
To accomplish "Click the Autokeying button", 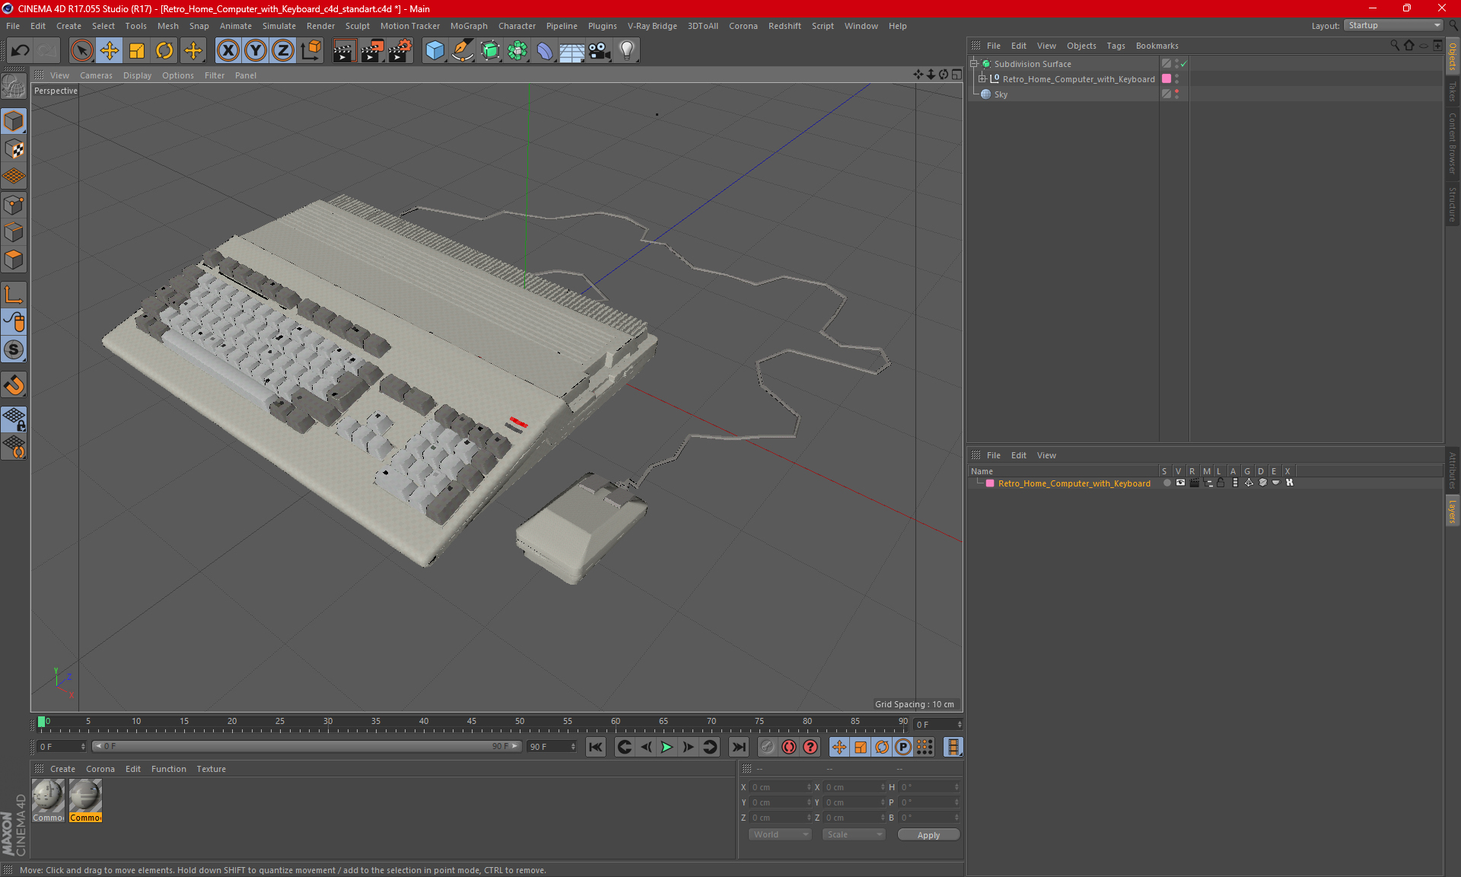I will pyautogui.click(x=789, y=747).
